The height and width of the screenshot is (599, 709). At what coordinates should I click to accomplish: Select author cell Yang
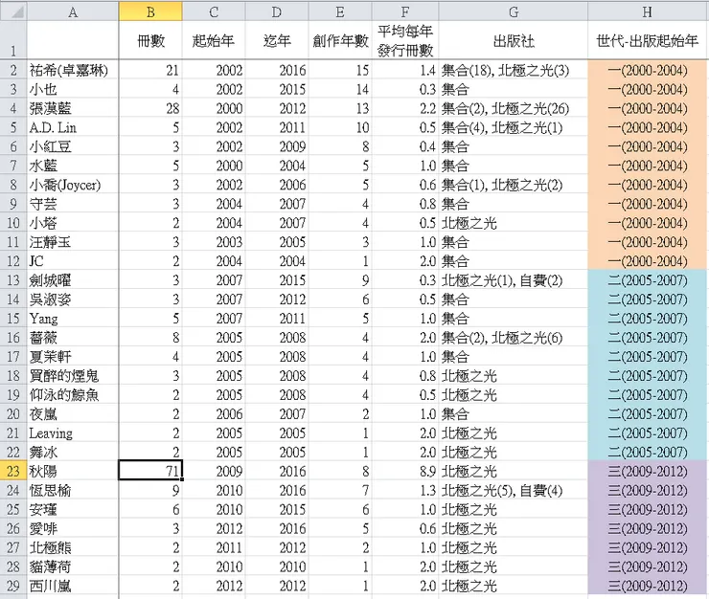pos(73,318)
